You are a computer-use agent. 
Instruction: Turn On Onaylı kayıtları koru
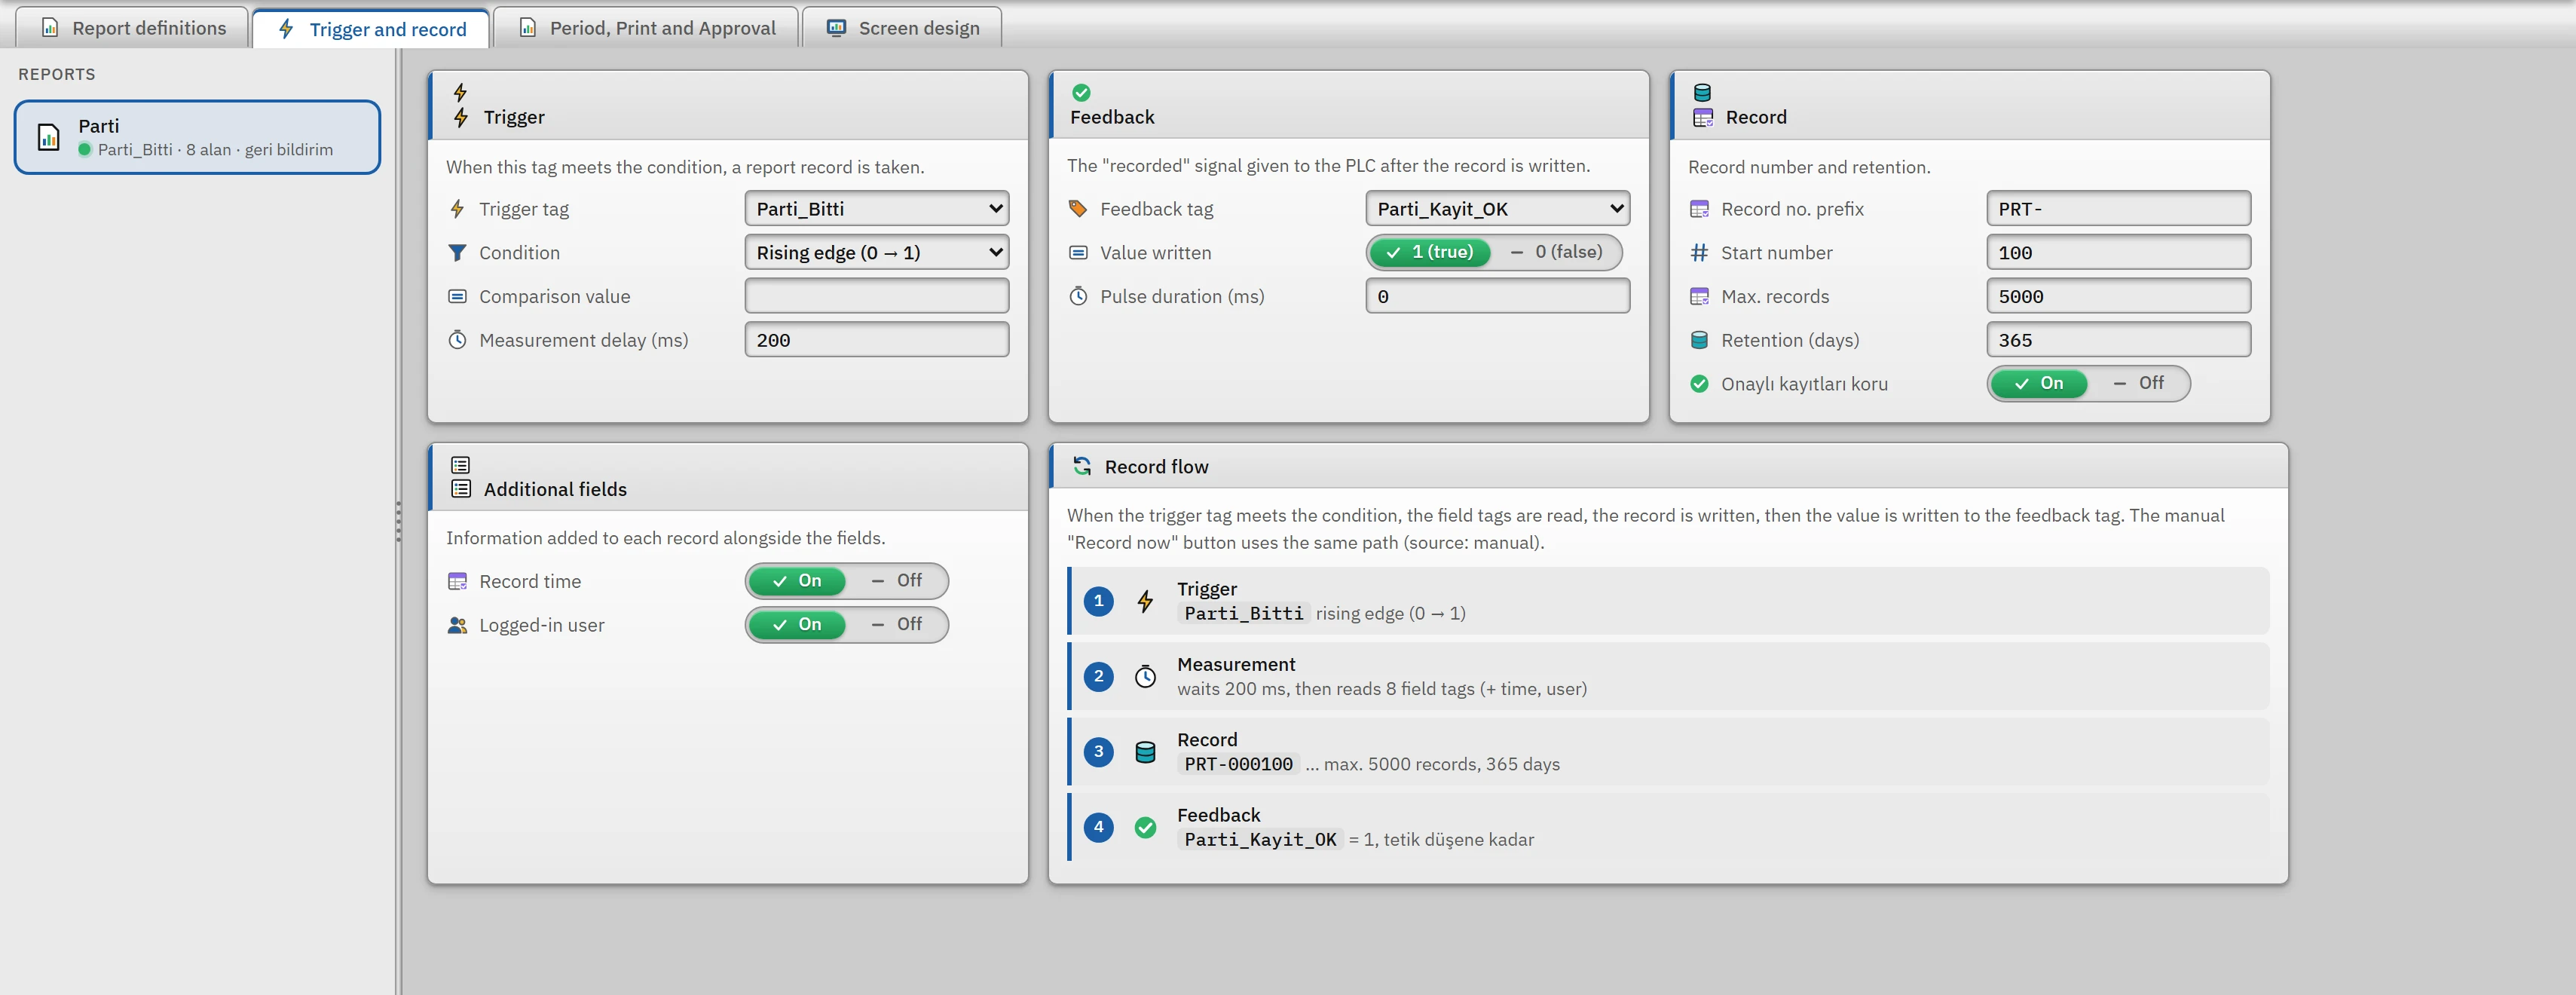2038,383
